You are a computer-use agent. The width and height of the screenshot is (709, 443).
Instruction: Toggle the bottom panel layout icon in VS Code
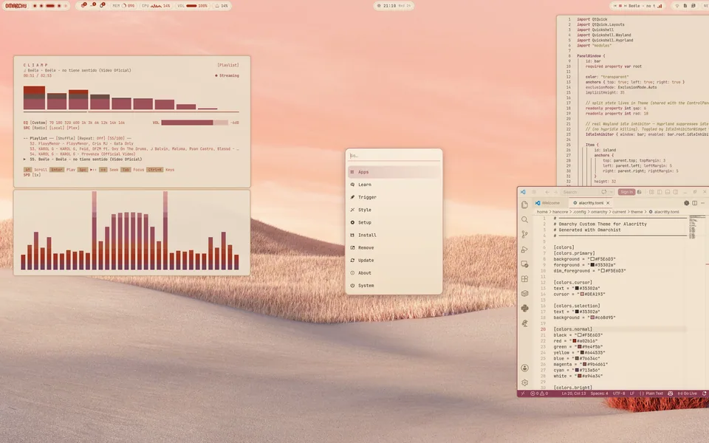(x=668, y=192)
